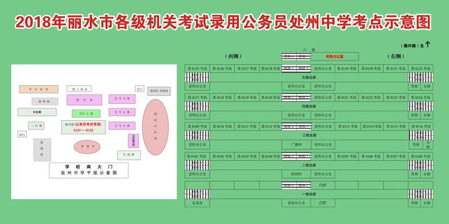Screen dimensions: 449x224
Task: Select the 振兴楼 exam building with red text
Action: (x=84, y=127)
